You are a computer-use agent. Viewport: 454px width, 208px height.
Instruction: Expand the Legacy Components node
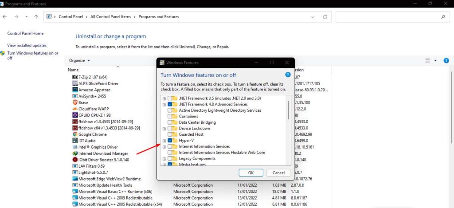(164, 159)
